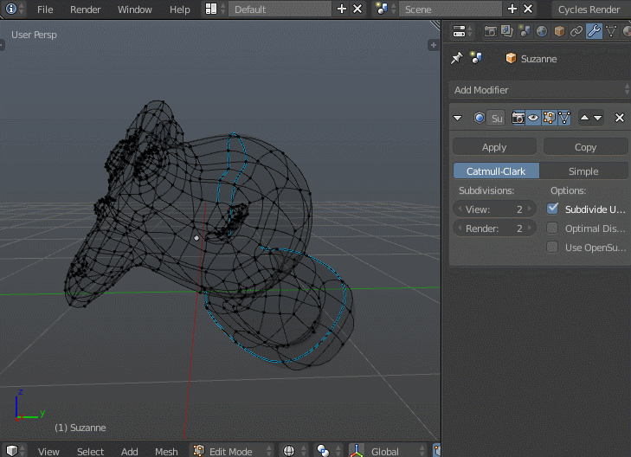
Task: Open the 3D viewport Mesh menu
Action: 166,451
